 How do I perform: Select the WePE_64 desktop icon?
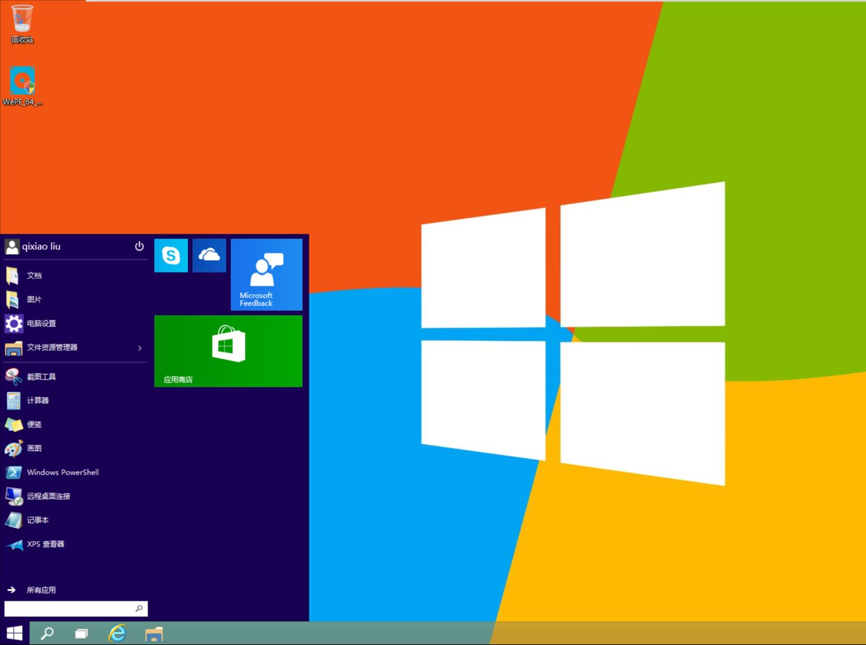[x=22, y=86]
